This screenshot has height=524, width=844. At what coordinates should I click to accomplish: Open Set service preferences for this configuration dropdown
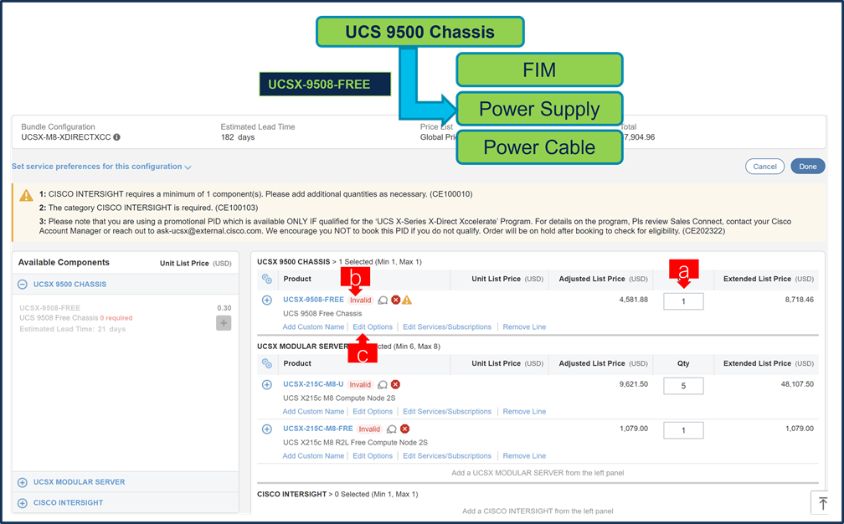tap(101, 167)
